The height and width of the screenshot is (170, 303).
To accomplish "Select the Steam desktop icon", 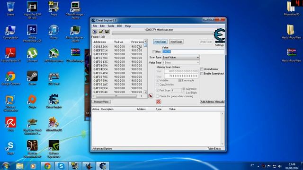I will pos(32,78).
